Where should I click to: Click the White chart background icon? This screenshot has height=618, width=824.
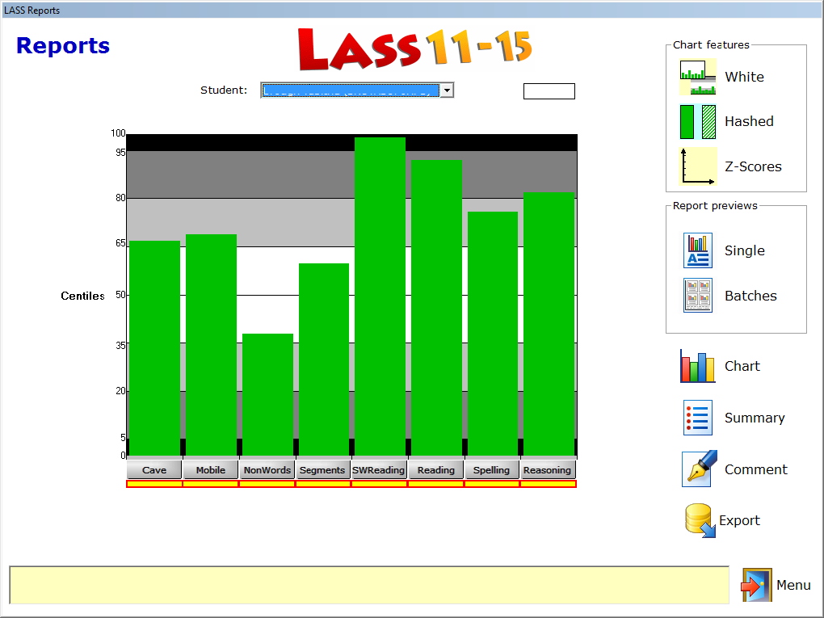(x=698, y=77)
